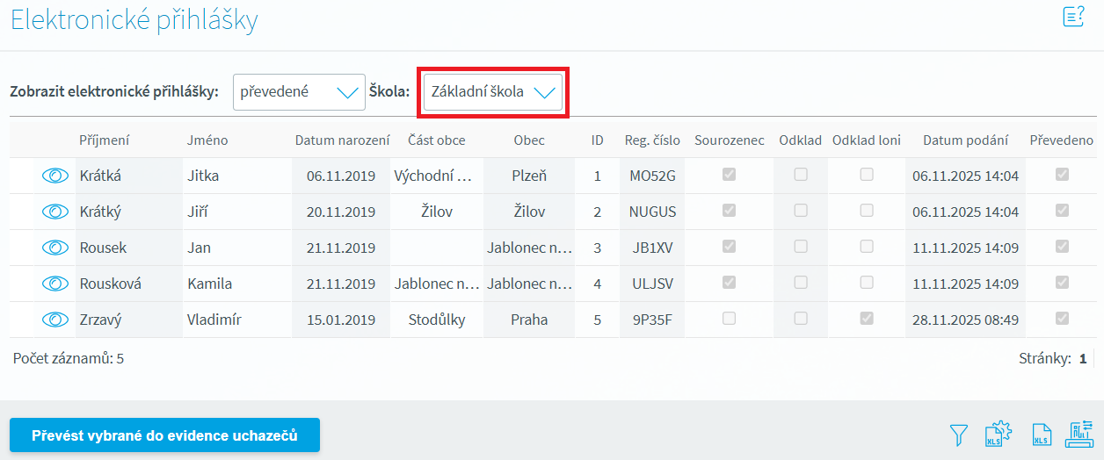1104x460 pixels.
Task: View details of Rousek Jan application
Action: point(54,248)
